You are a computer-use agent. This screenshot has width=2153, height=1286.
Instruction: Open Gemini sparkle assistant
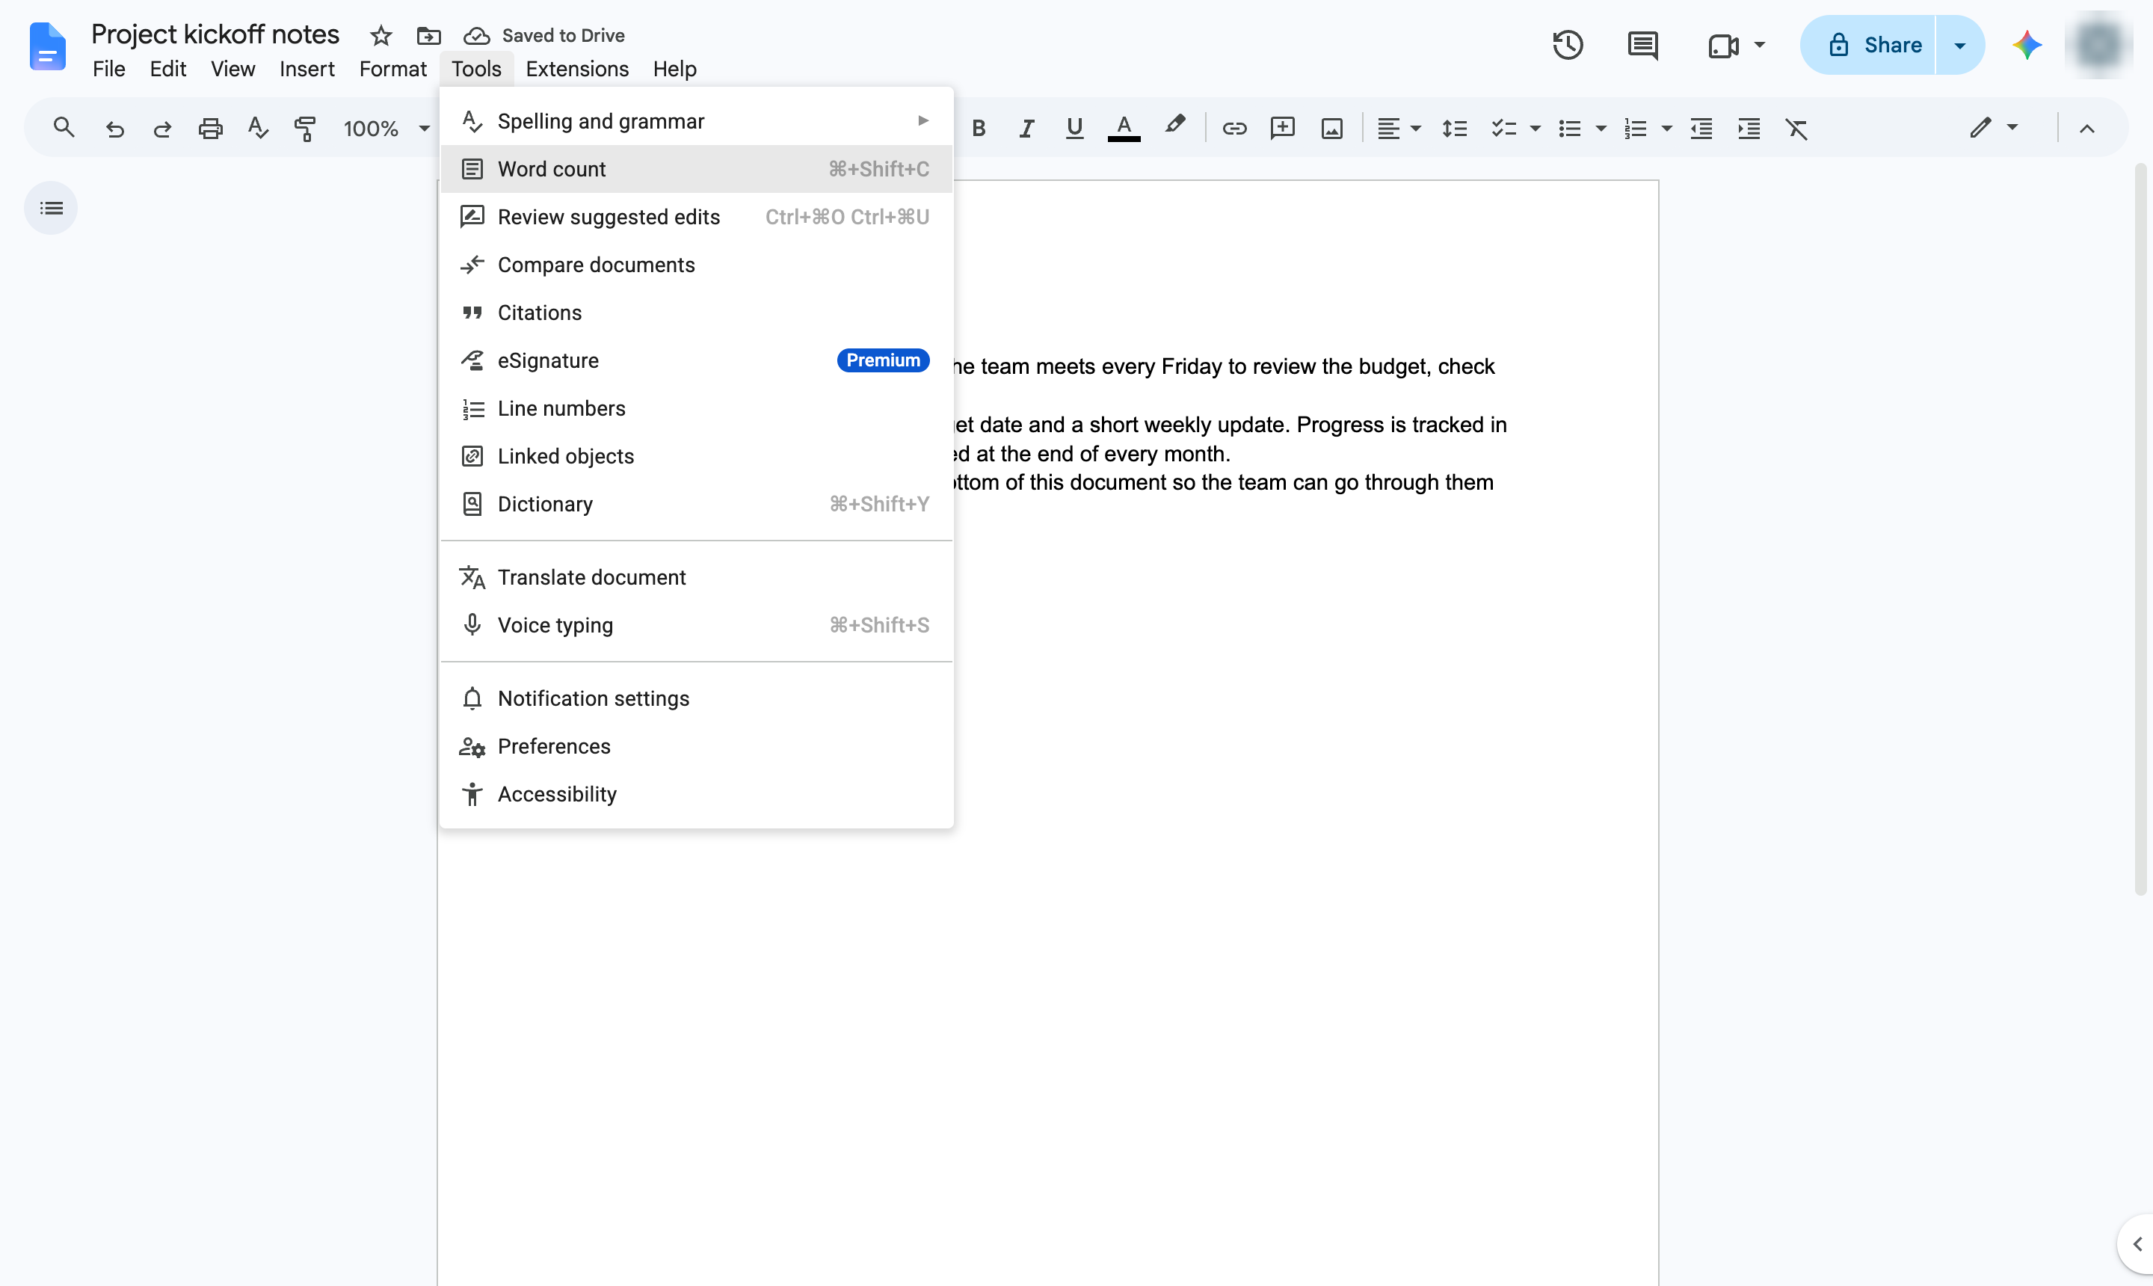[x=2027, y=45]
